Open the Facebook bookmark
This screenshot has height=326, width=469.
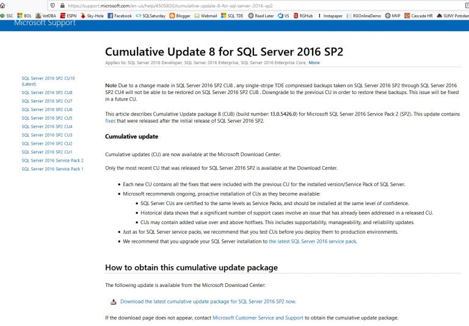pos(120,16)
